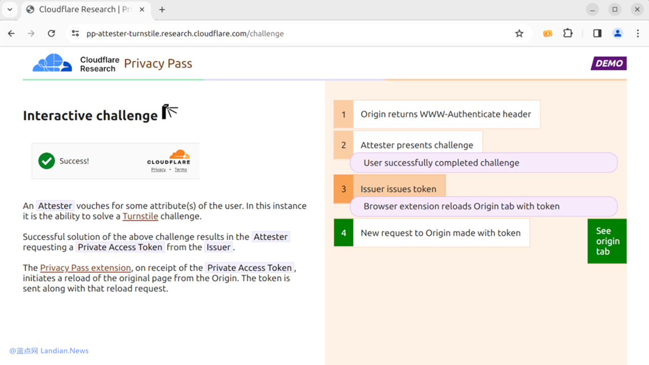Open the Privacy Pass extension icon
Screen dimensions: 649x365
pyautogui.click(x=548, y=33)
